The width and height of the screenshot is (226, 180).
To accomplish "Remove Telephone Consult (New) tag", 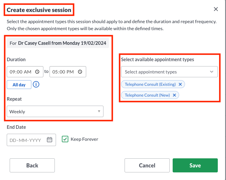I will (x=174, y=95).
